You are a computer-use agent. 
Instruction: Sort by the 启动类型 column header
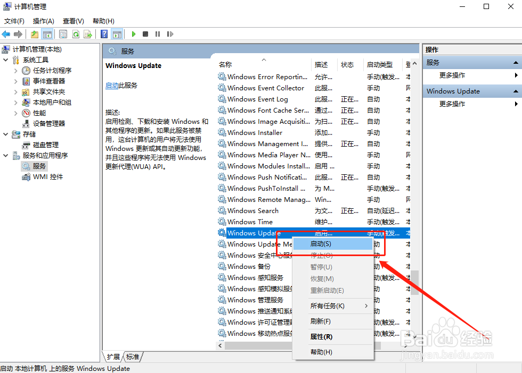383,64
